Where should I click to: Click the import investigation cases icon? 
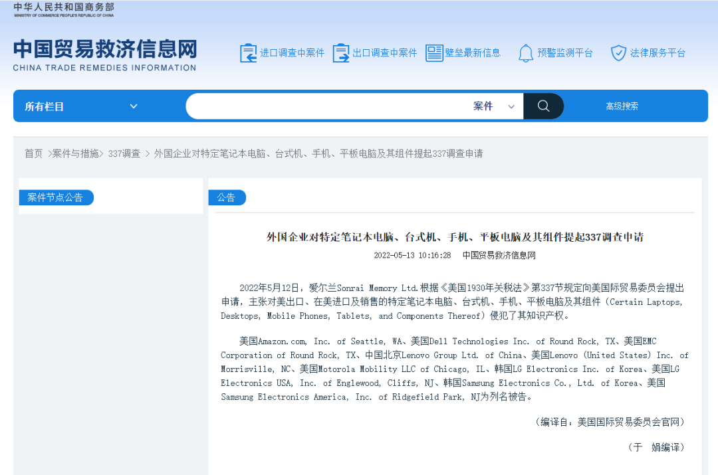click(x=248, y=53)
